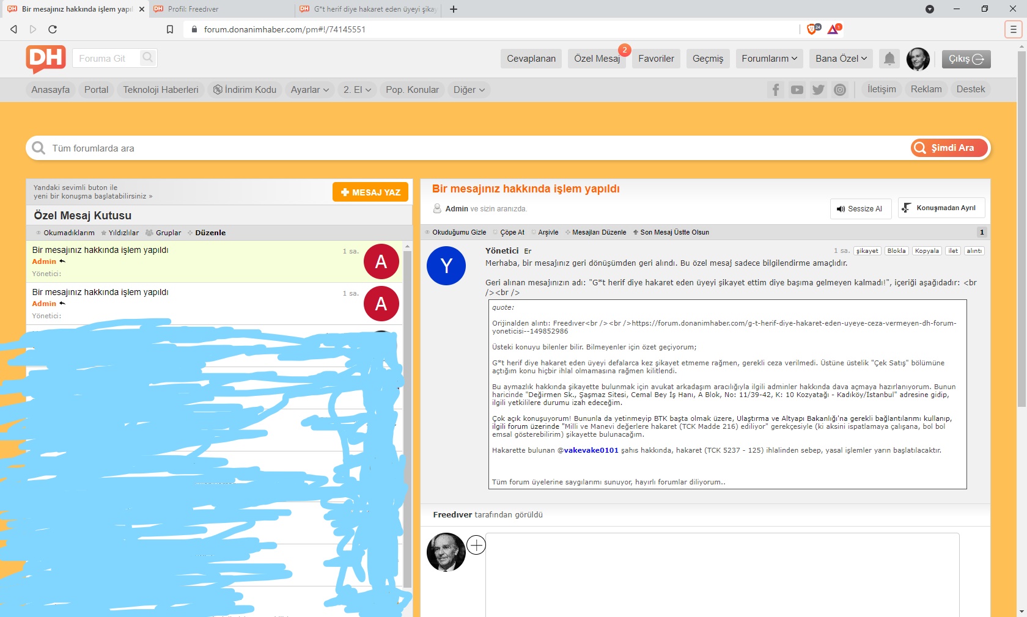1027x617 pixels.
Task: Click the vakevake0101 user mention link
Action: pyautogui.click(x=591, y=450)
